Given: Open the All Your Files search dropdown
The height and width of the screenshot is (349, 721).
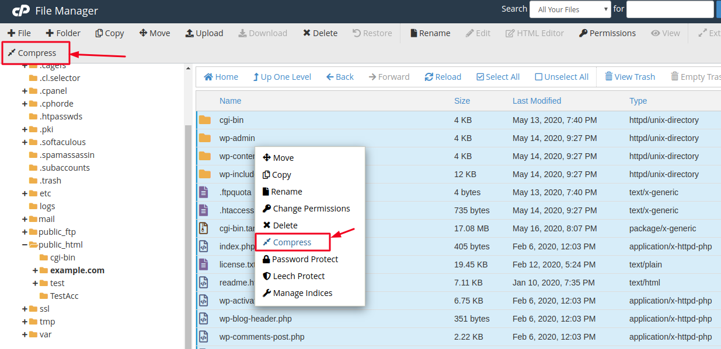Looking at the screenshot, I should (570, 9).
